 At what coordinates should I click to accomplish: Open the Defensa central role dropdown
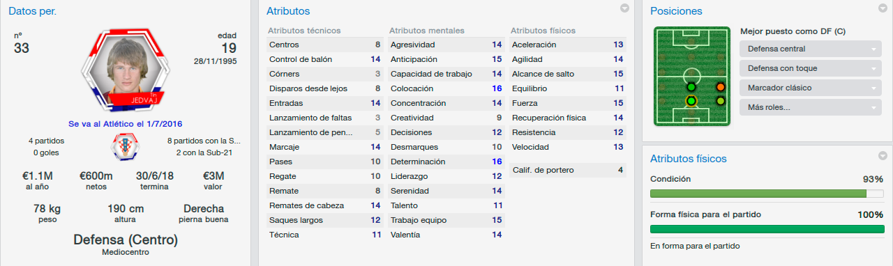(x=810, y=49)
